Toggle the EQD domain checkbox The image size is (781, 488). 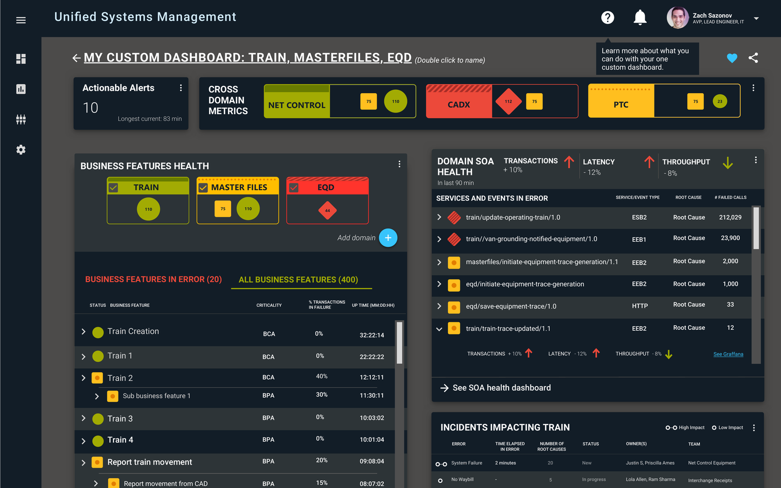click(x=294, y=187)
